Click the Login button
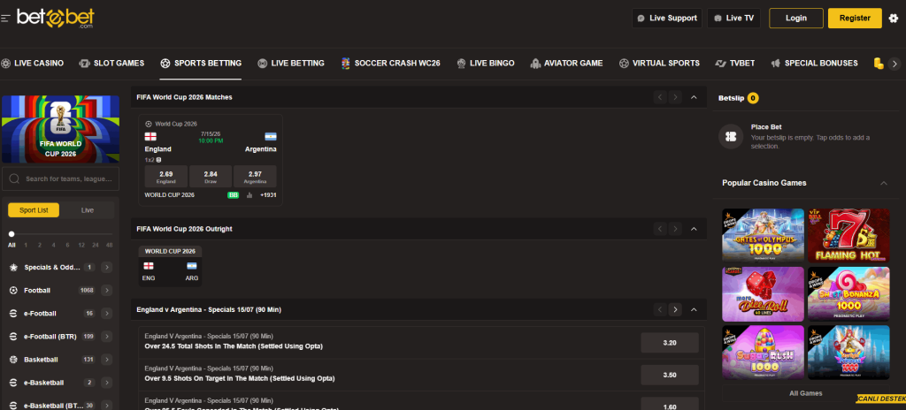 point(795,18)
